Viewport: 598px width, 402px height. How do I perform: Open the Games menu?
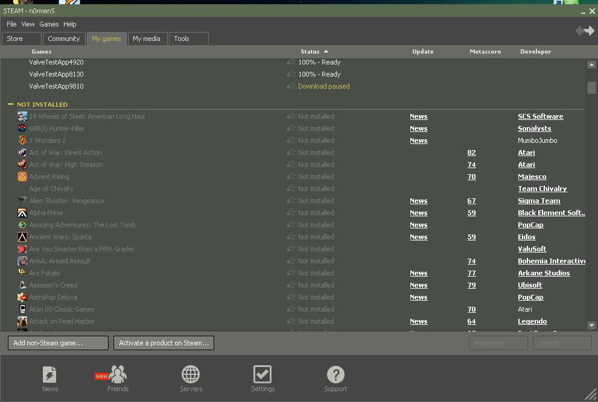pyautogui.click(x=49, y=24)
